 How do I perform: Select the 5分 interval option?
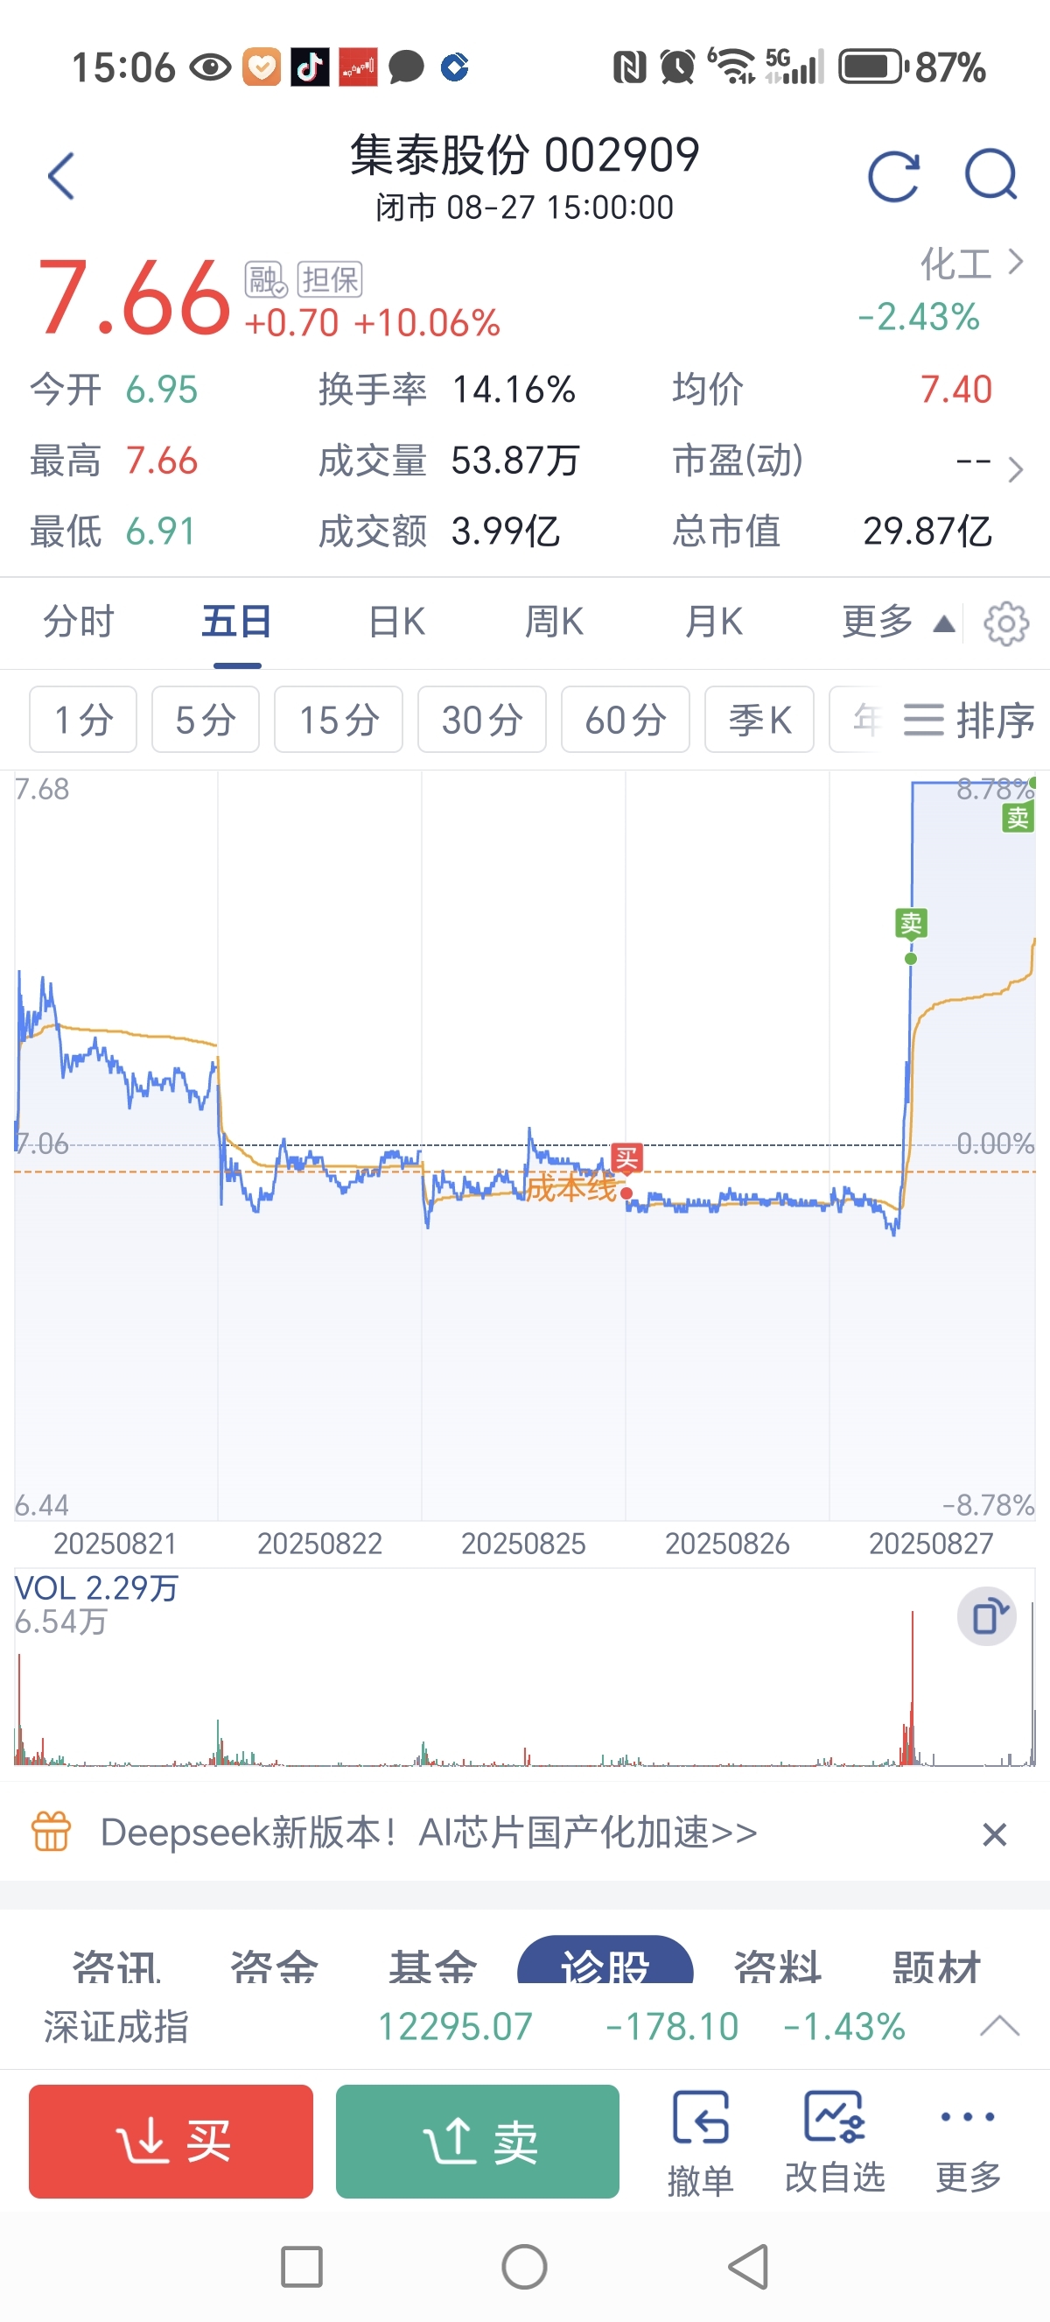(206, 720)
